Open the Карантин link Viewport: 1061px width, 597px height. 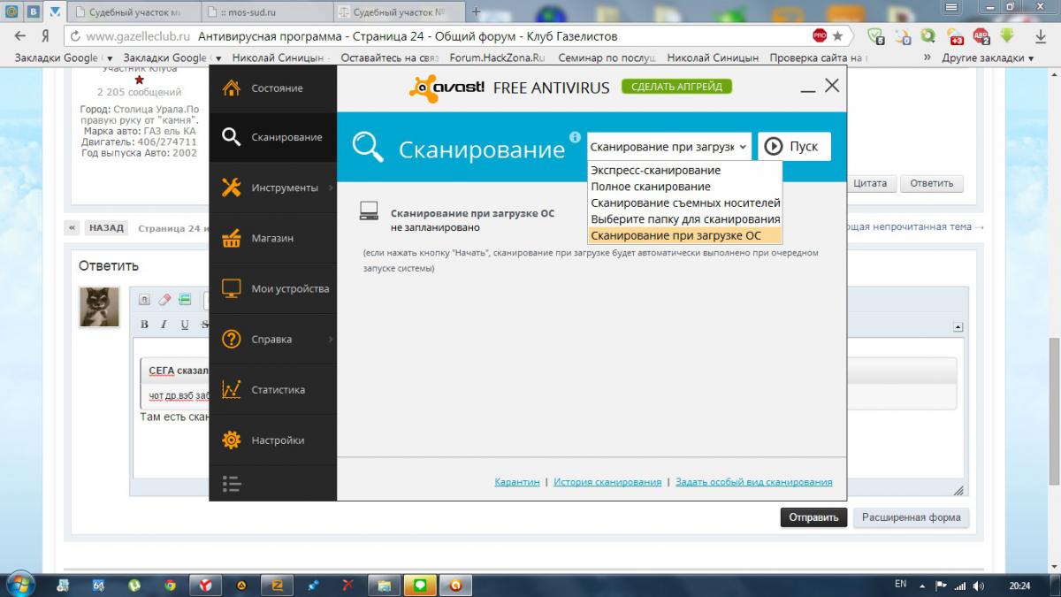pos(517,482)
